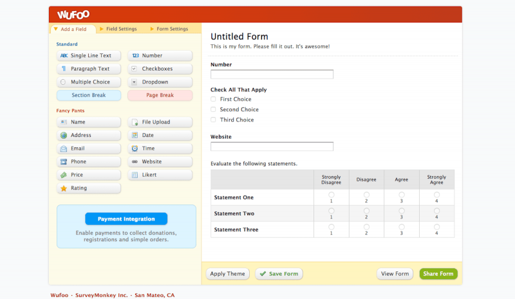Viewport: 515px width, 299px height.
Task: Click the Check All That Apply label
Action: (239, 90)
